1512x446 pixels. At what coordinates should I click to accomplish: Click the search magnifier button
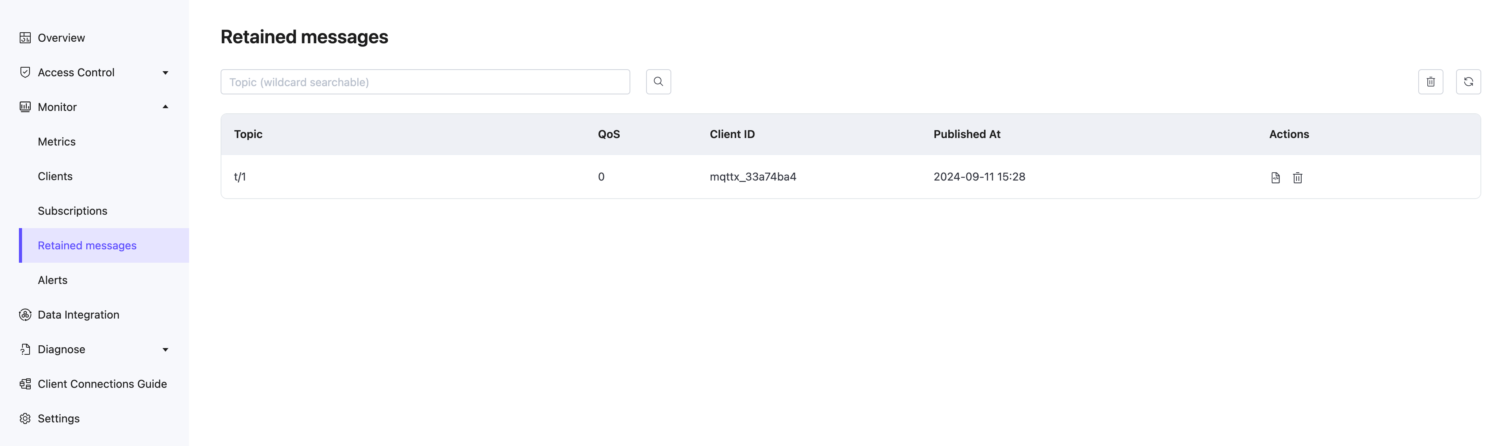[x=658, y=81]
